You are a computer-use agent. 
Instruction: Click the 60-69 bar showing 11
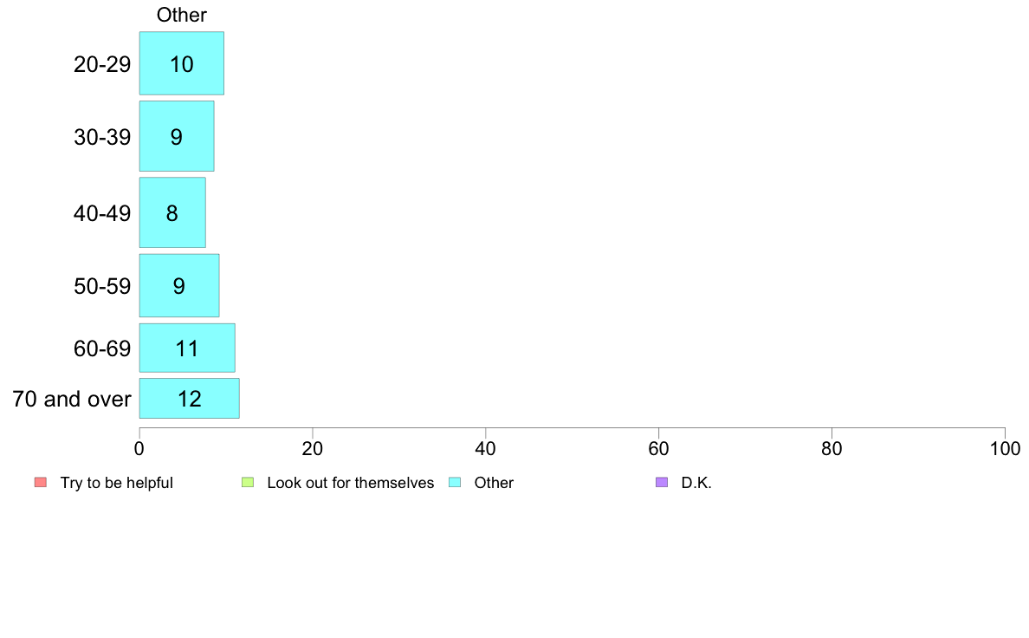pos(187,348)
